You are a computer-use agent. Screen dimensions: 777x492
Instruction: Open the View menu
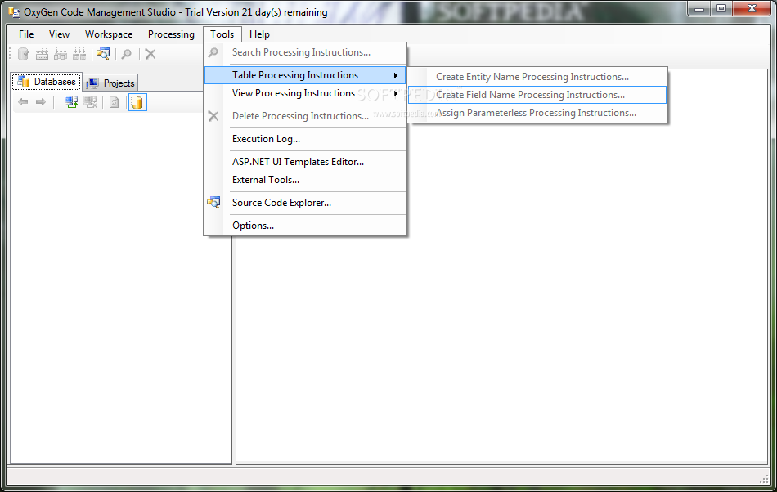click(x=59, y=34)
